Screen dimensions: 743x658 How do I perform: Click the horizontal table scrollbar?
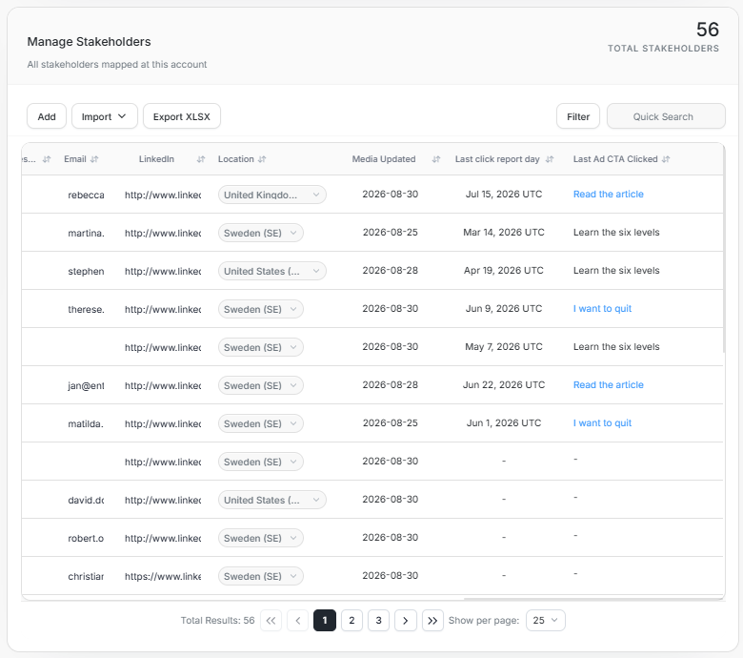coord(592,599)
